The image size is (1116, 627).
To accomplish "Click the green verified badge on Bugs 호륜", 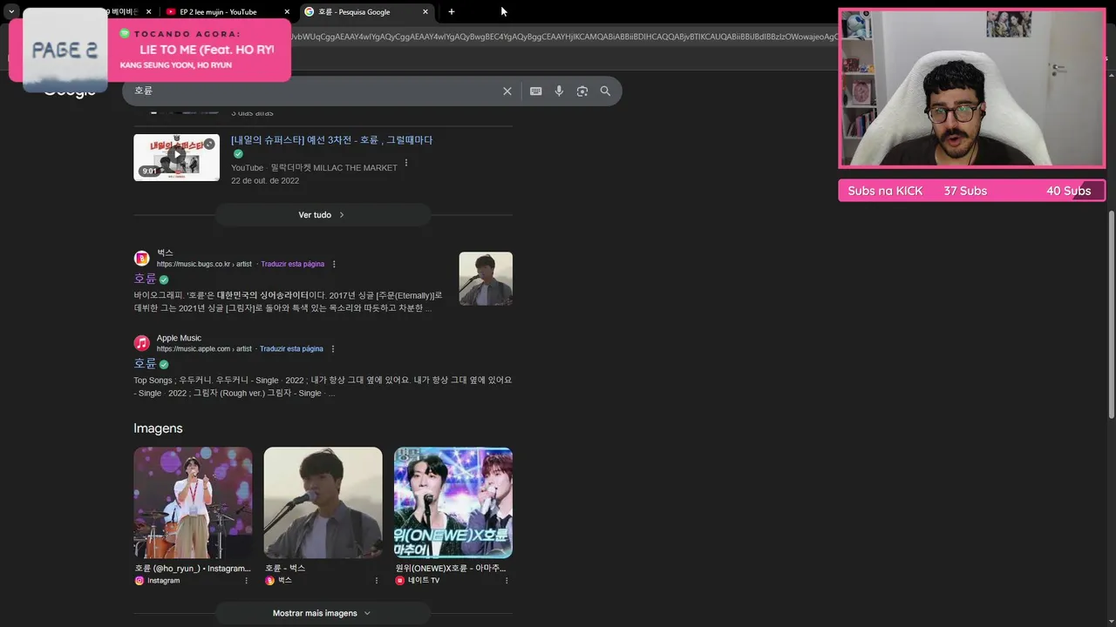I will click(x=164, y=280).
